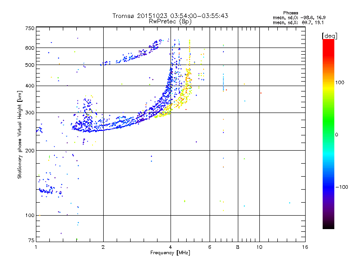Screen dimensions: 359x269
Task: Click the 'mean, sd,O: -98.6, 16.9' text
Action: pos(299,17)
